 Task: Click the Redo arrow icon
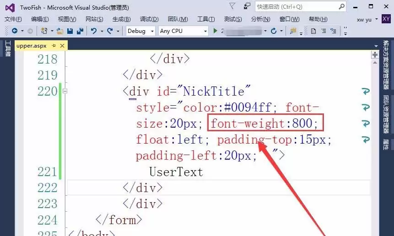[110, 31]
